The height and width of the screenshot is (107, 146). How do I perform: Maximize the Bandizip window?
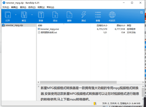coord(132,3)
